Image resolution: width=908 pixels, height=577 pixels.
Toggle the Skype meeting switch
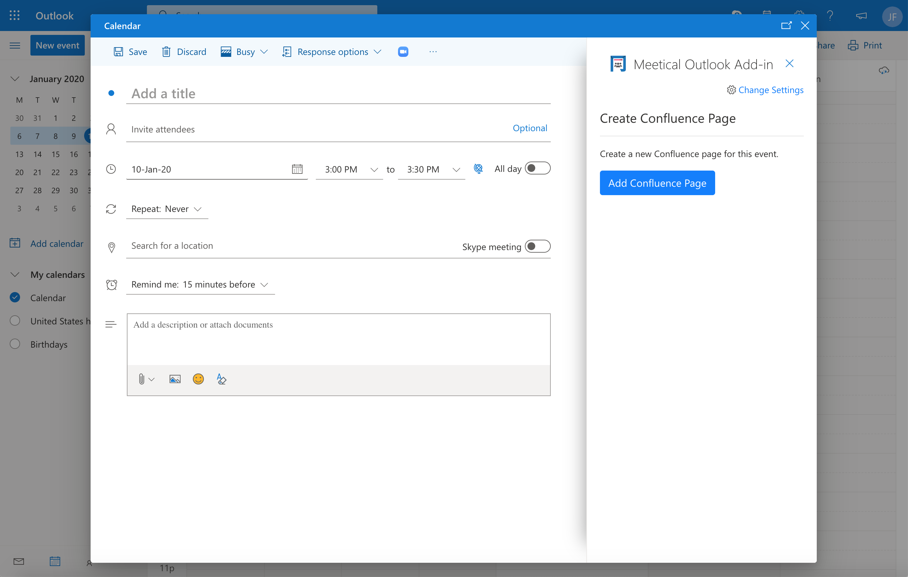[538, 246]
